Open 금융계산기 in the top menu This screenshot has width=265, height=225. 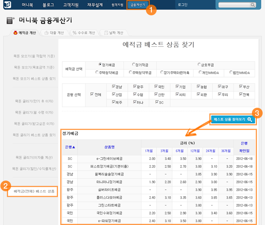(x=138, y=5)
